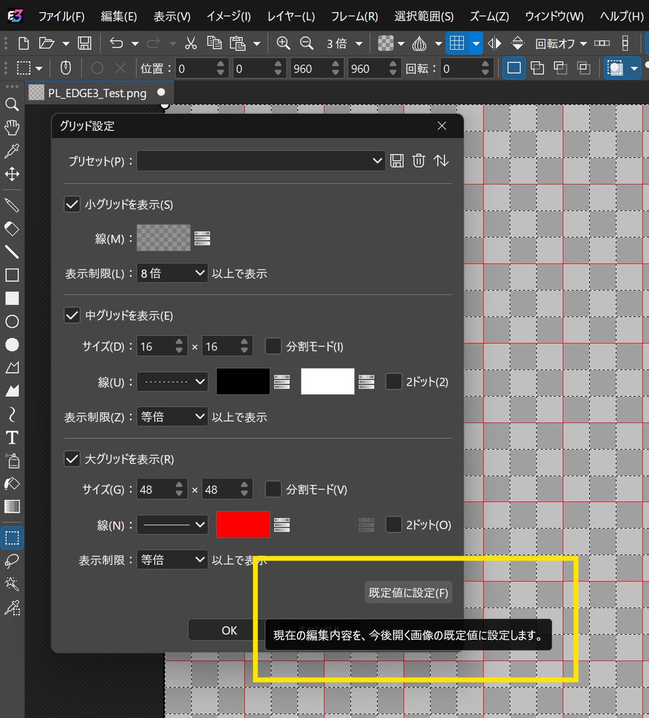Select the Move tool
The width and height of the screenshot is (649, 718).
coord(12,174)
